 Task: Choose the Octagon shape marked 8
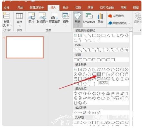127,69
